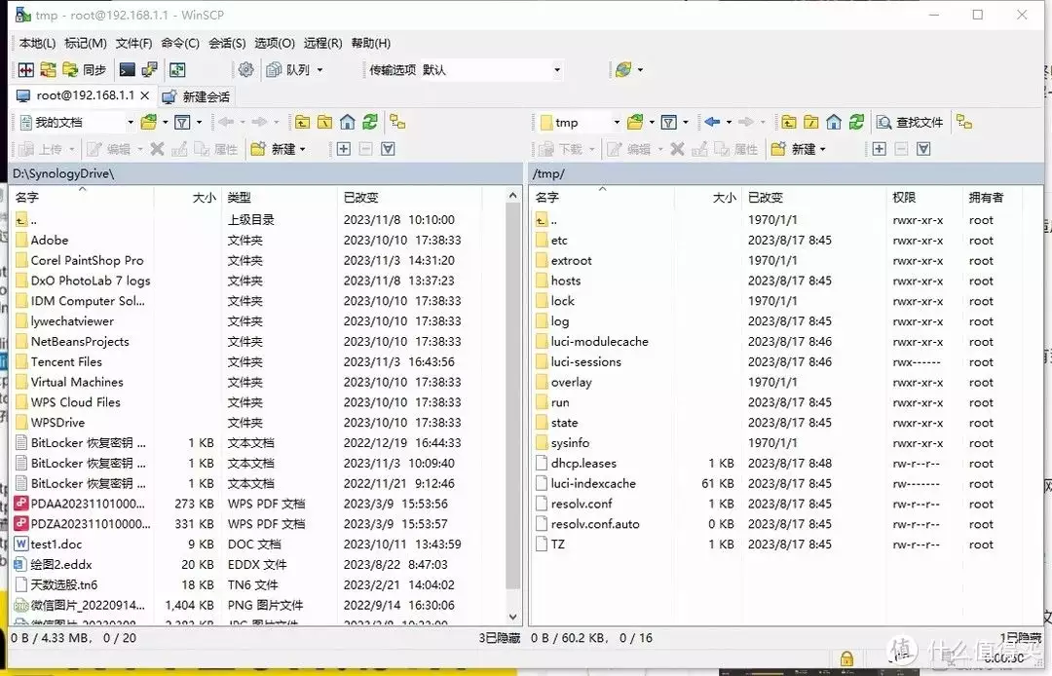Open the 传输选项 默认 dropdown
The height and width of the screenshot is (676, 1052).
[x=557, y=70]
